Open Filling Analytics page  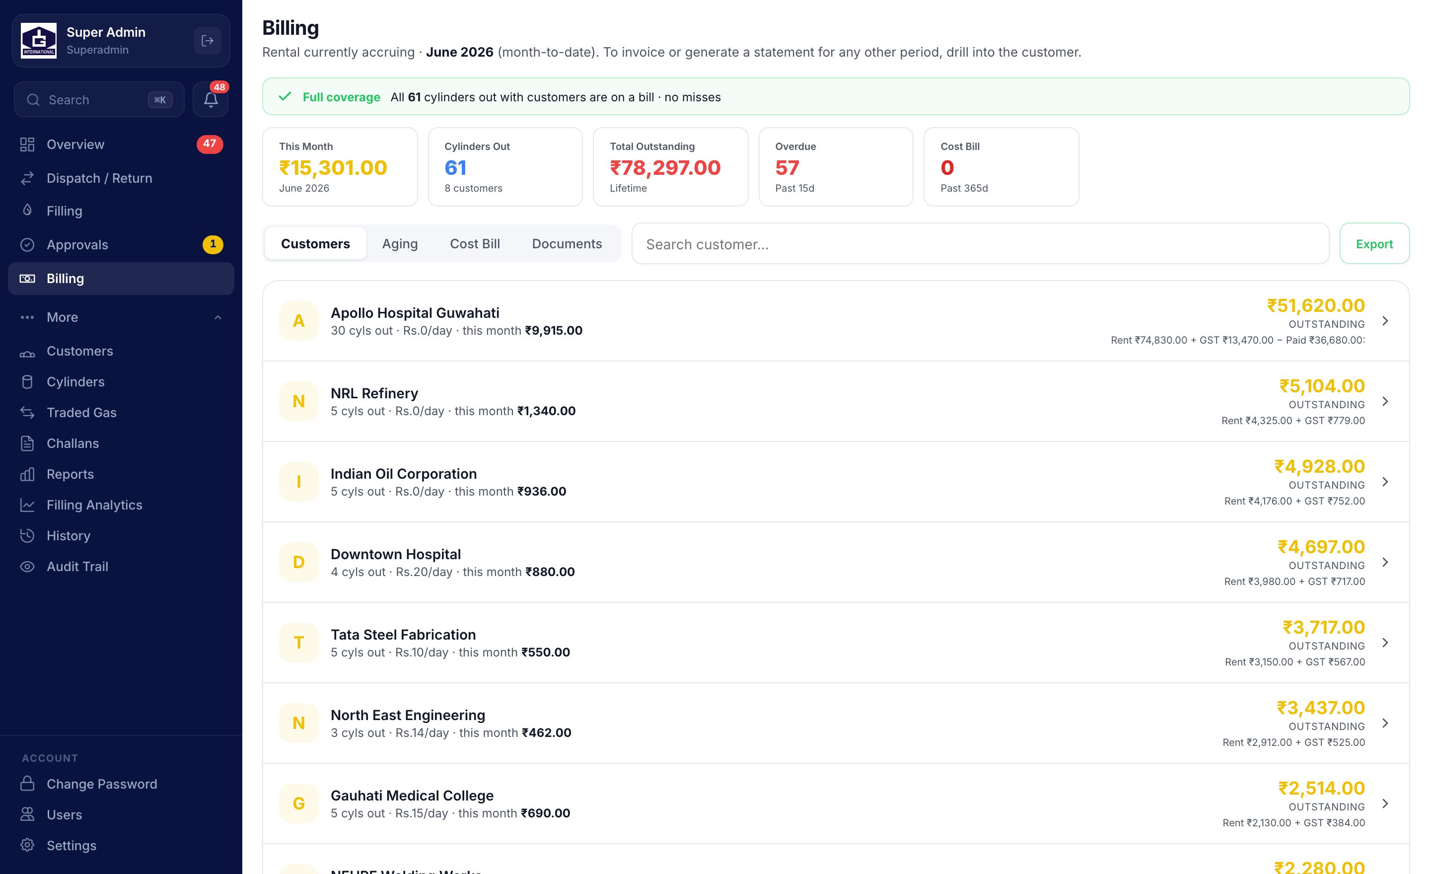click(121, 505)
